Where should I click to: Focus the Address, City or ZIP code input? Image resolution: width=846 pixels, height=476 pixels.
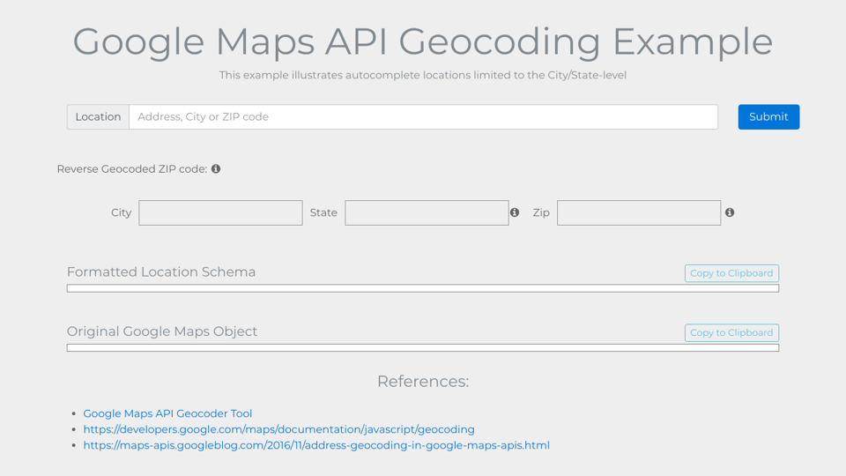tap(423, 117)
